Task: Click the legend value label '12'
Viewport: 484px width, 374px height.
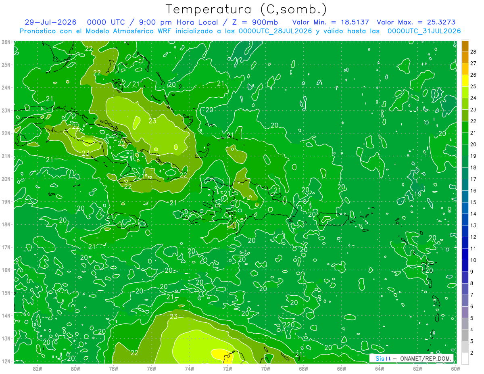Action: coord(474,237)
